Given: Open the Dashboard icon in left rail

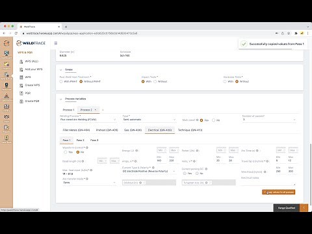Looking at the screenshot, I should (6, 54).
